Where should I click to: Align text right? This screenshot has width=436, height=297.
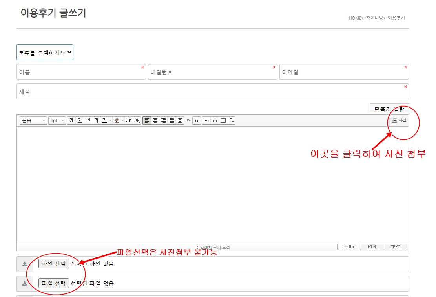point(164,120)
